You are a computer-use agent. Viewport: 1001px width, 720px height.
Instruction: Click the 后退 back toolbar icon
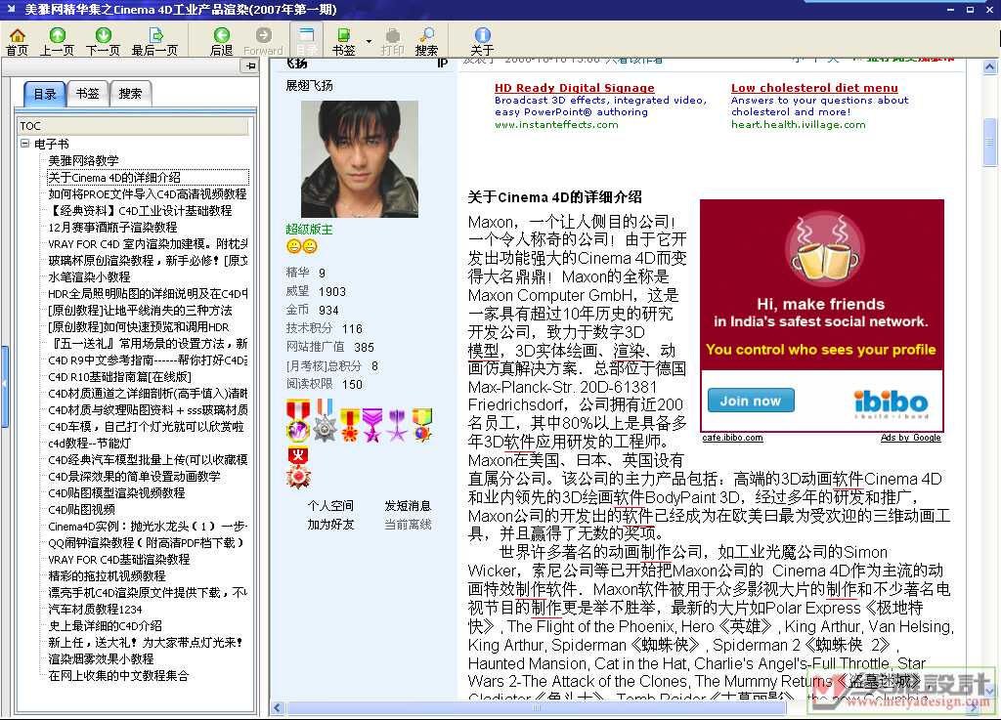222,41
